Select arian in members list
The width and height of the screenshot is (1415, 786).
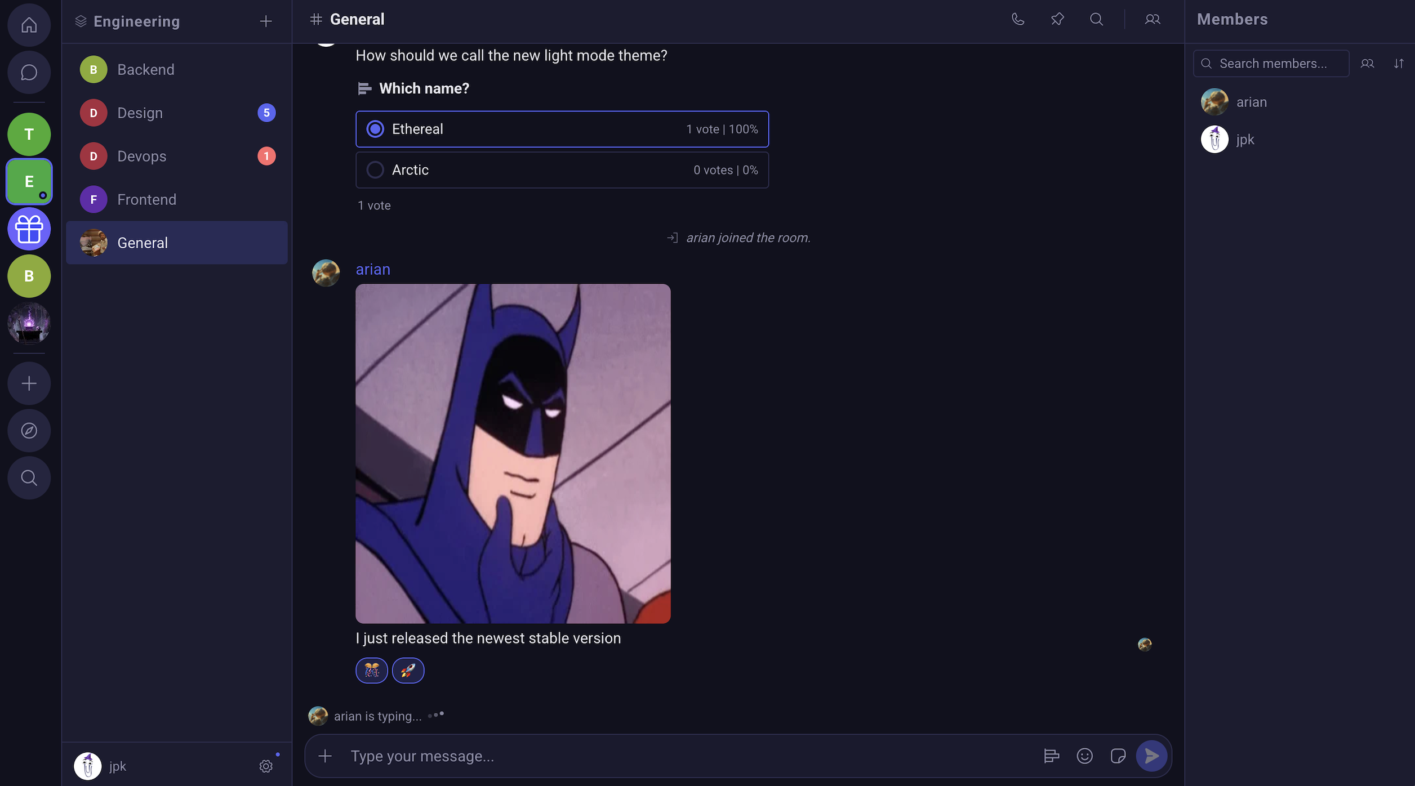coord(1301,102)
